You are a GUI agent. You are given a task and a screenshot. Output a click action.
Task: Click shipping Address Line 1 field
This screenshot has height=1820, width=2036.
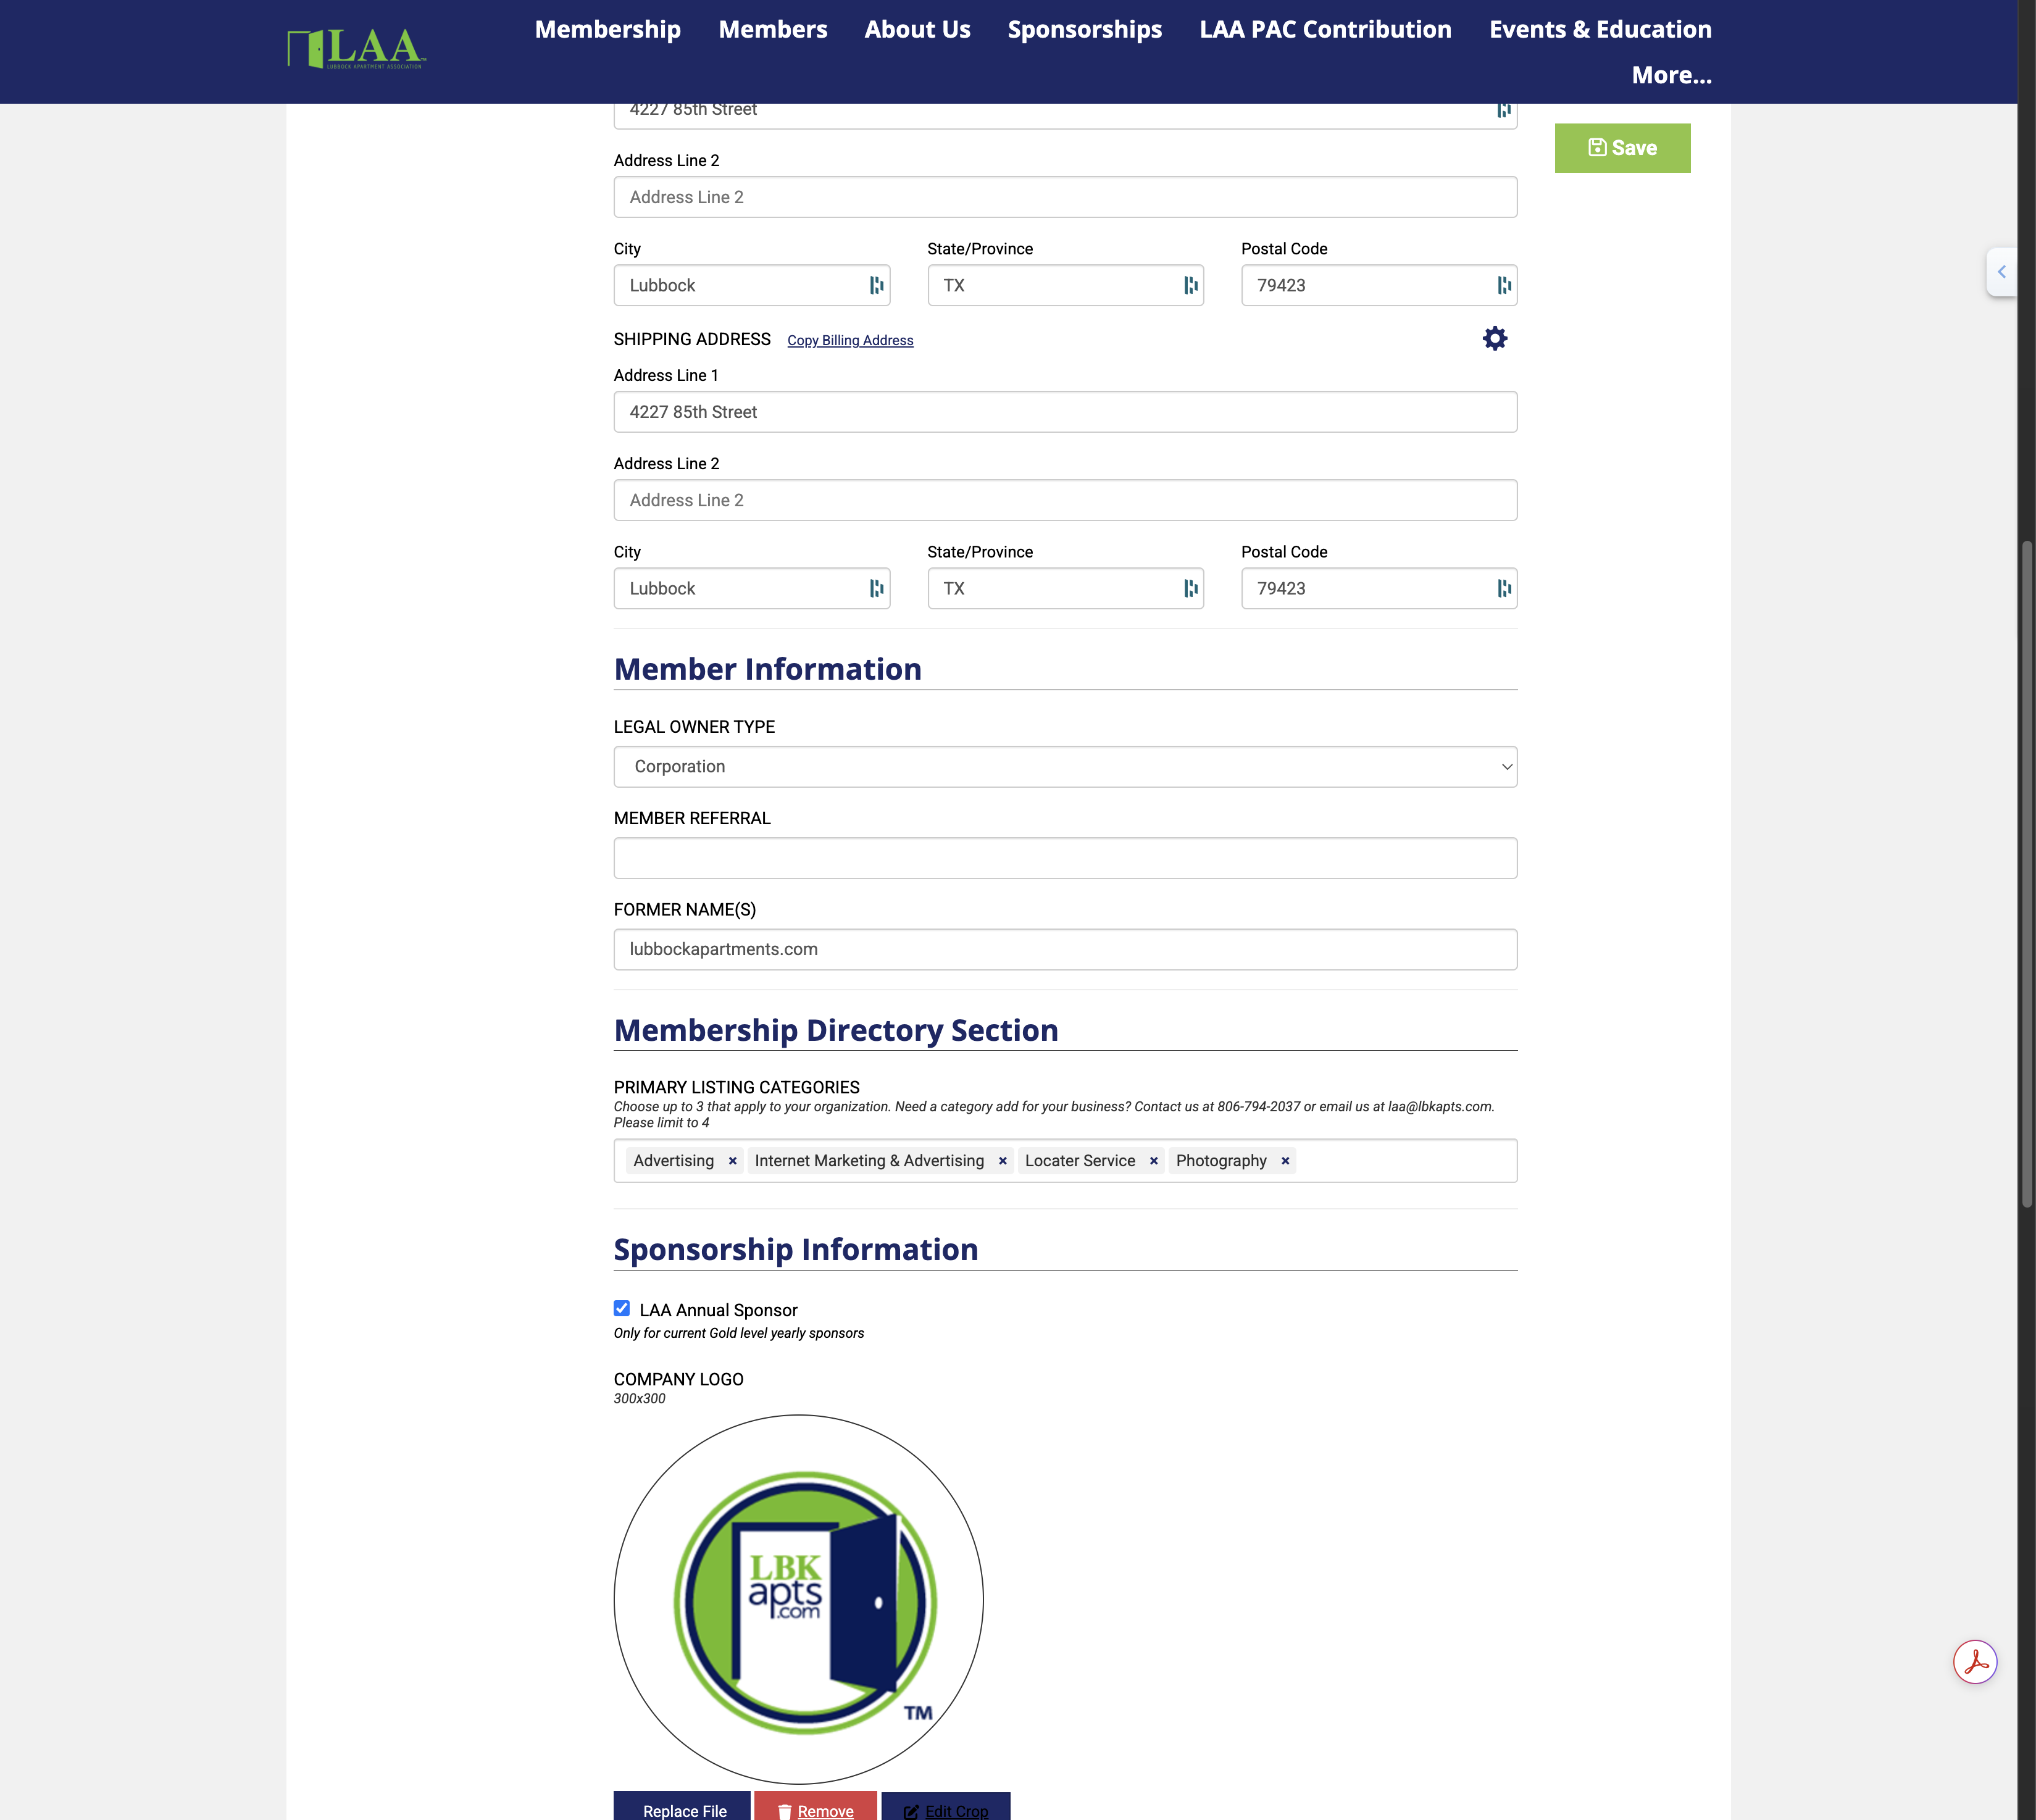point(1065,413)
